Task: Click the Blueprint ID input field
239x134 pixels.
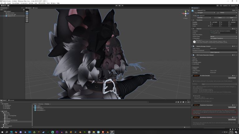Action: pos(224,50)
